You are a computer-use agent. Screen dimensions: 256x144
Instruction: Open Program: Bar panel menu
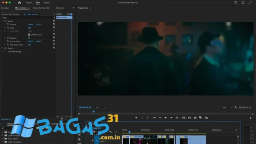pos(90,8)
